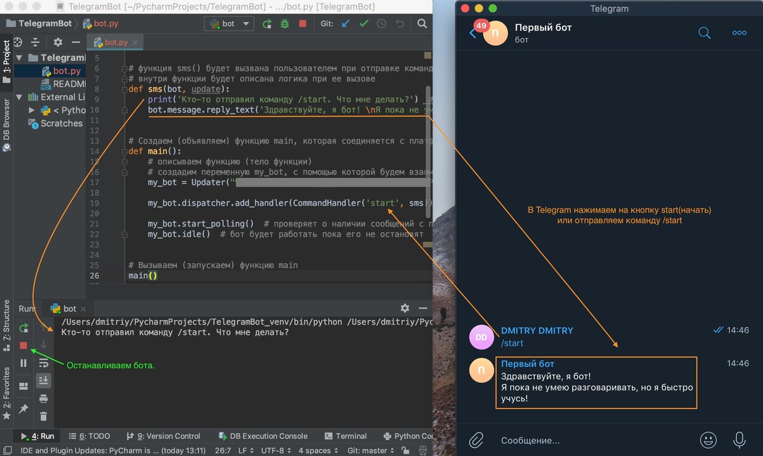The height and width of the screenshot is (456, 763).
Task: Click the DMITRY DMITRY avatar in chat
Action: point(481,337)
